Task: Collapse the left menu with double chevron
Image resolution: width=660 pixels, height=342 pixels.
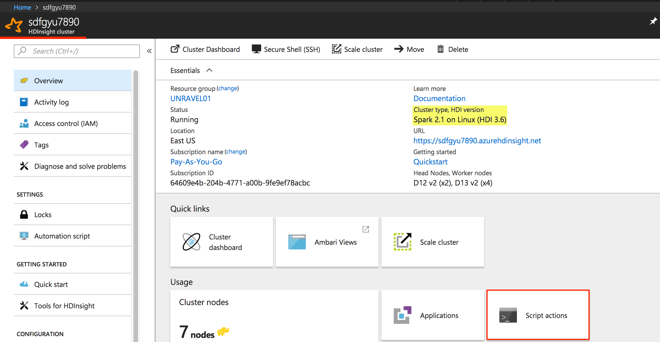Action: tap(149, 51)
